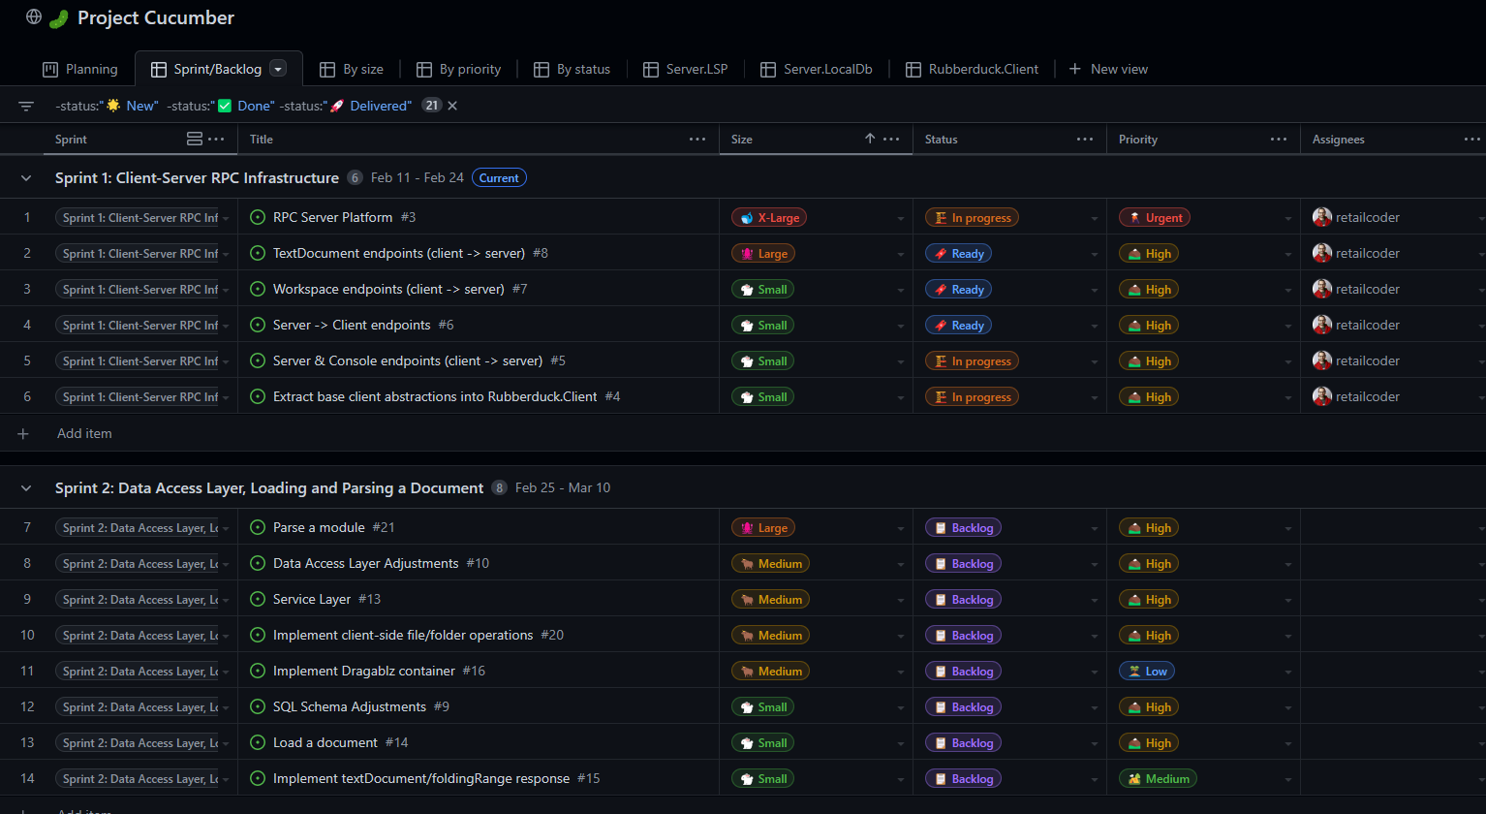Click the filter icon beside the status filters
This screenshot has height=814, width=1486.
26,106
